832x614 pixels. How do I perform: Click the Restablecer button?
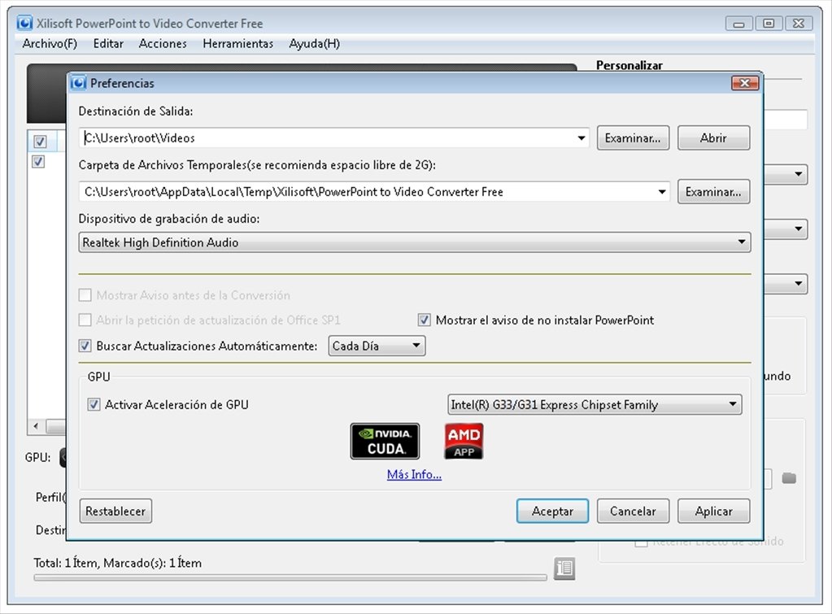click(115, 511)
